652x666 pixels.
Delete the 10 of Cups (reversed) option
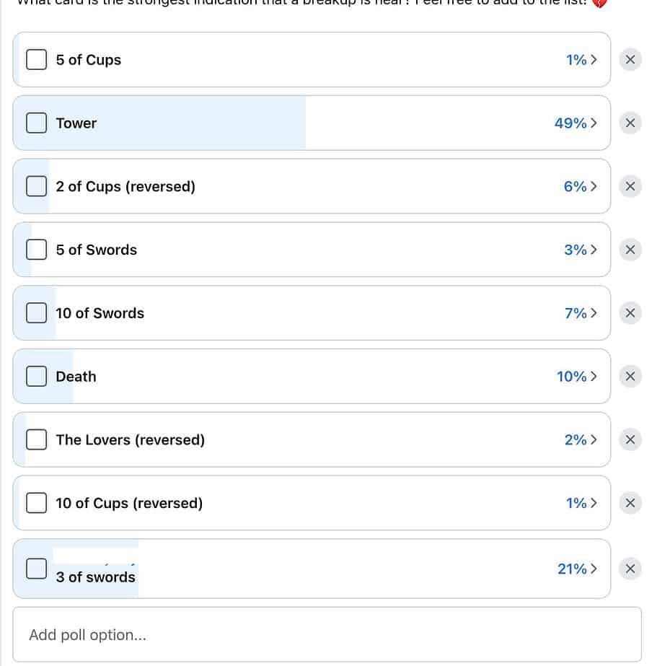(x=630, y=503)
